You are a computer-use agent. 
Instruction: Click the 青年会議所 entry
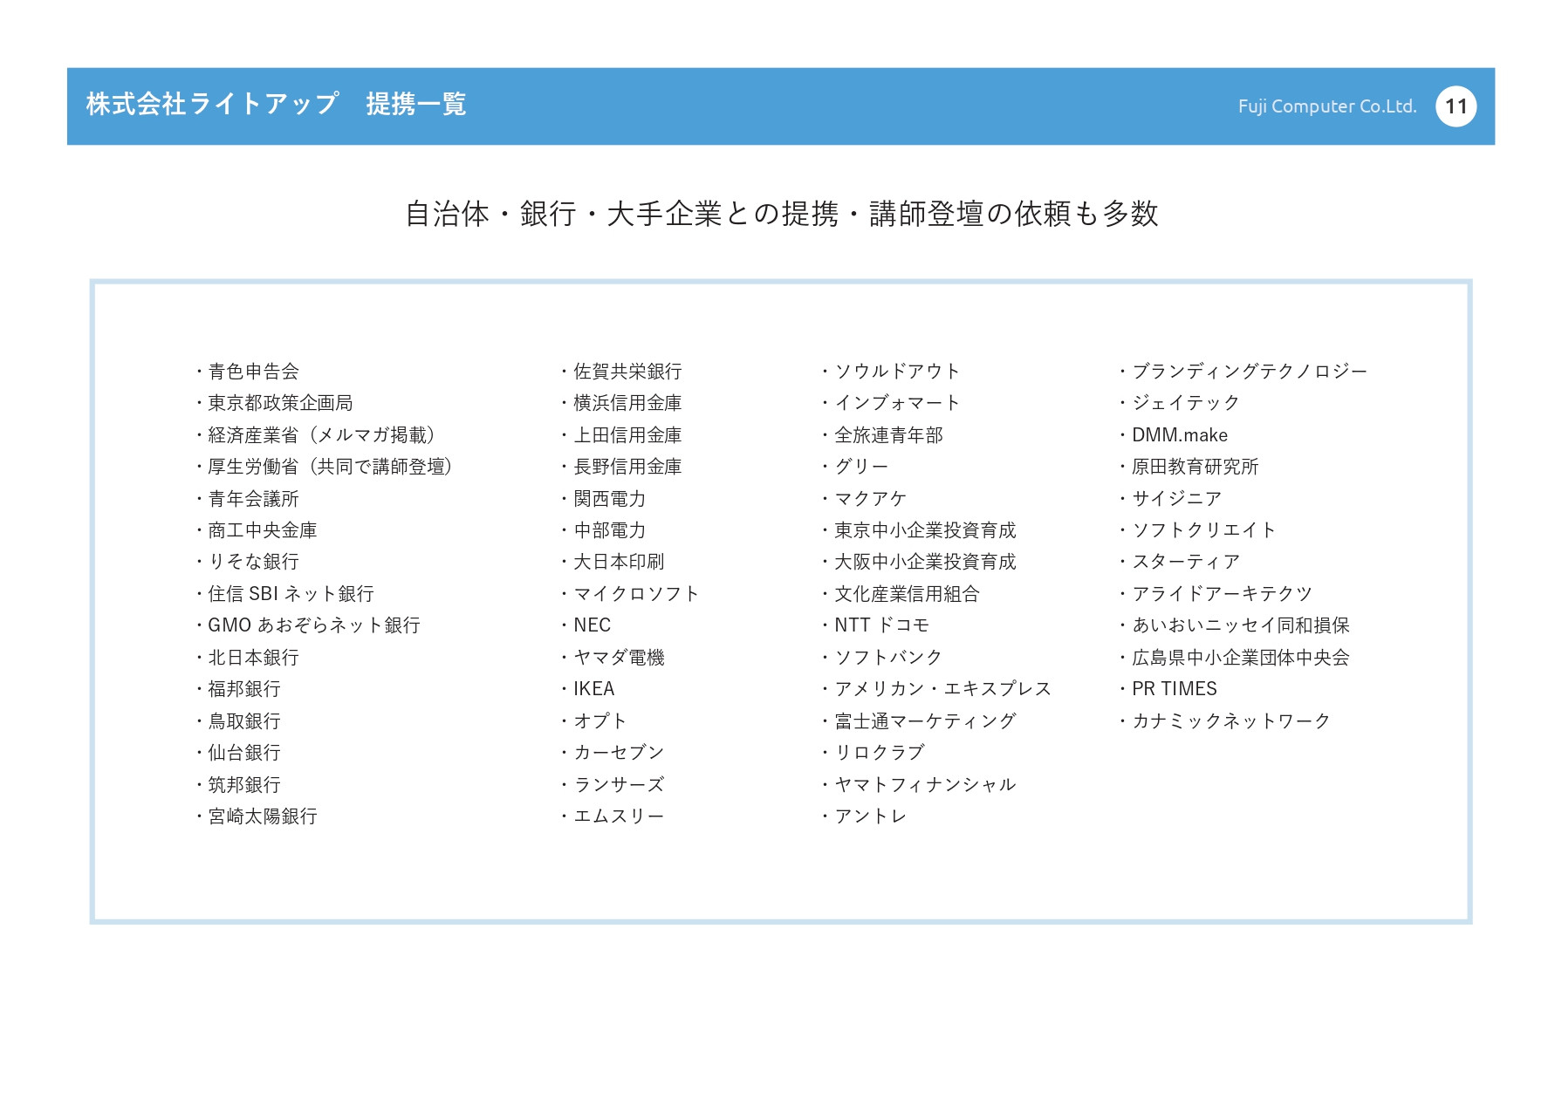tap(248, 499)
